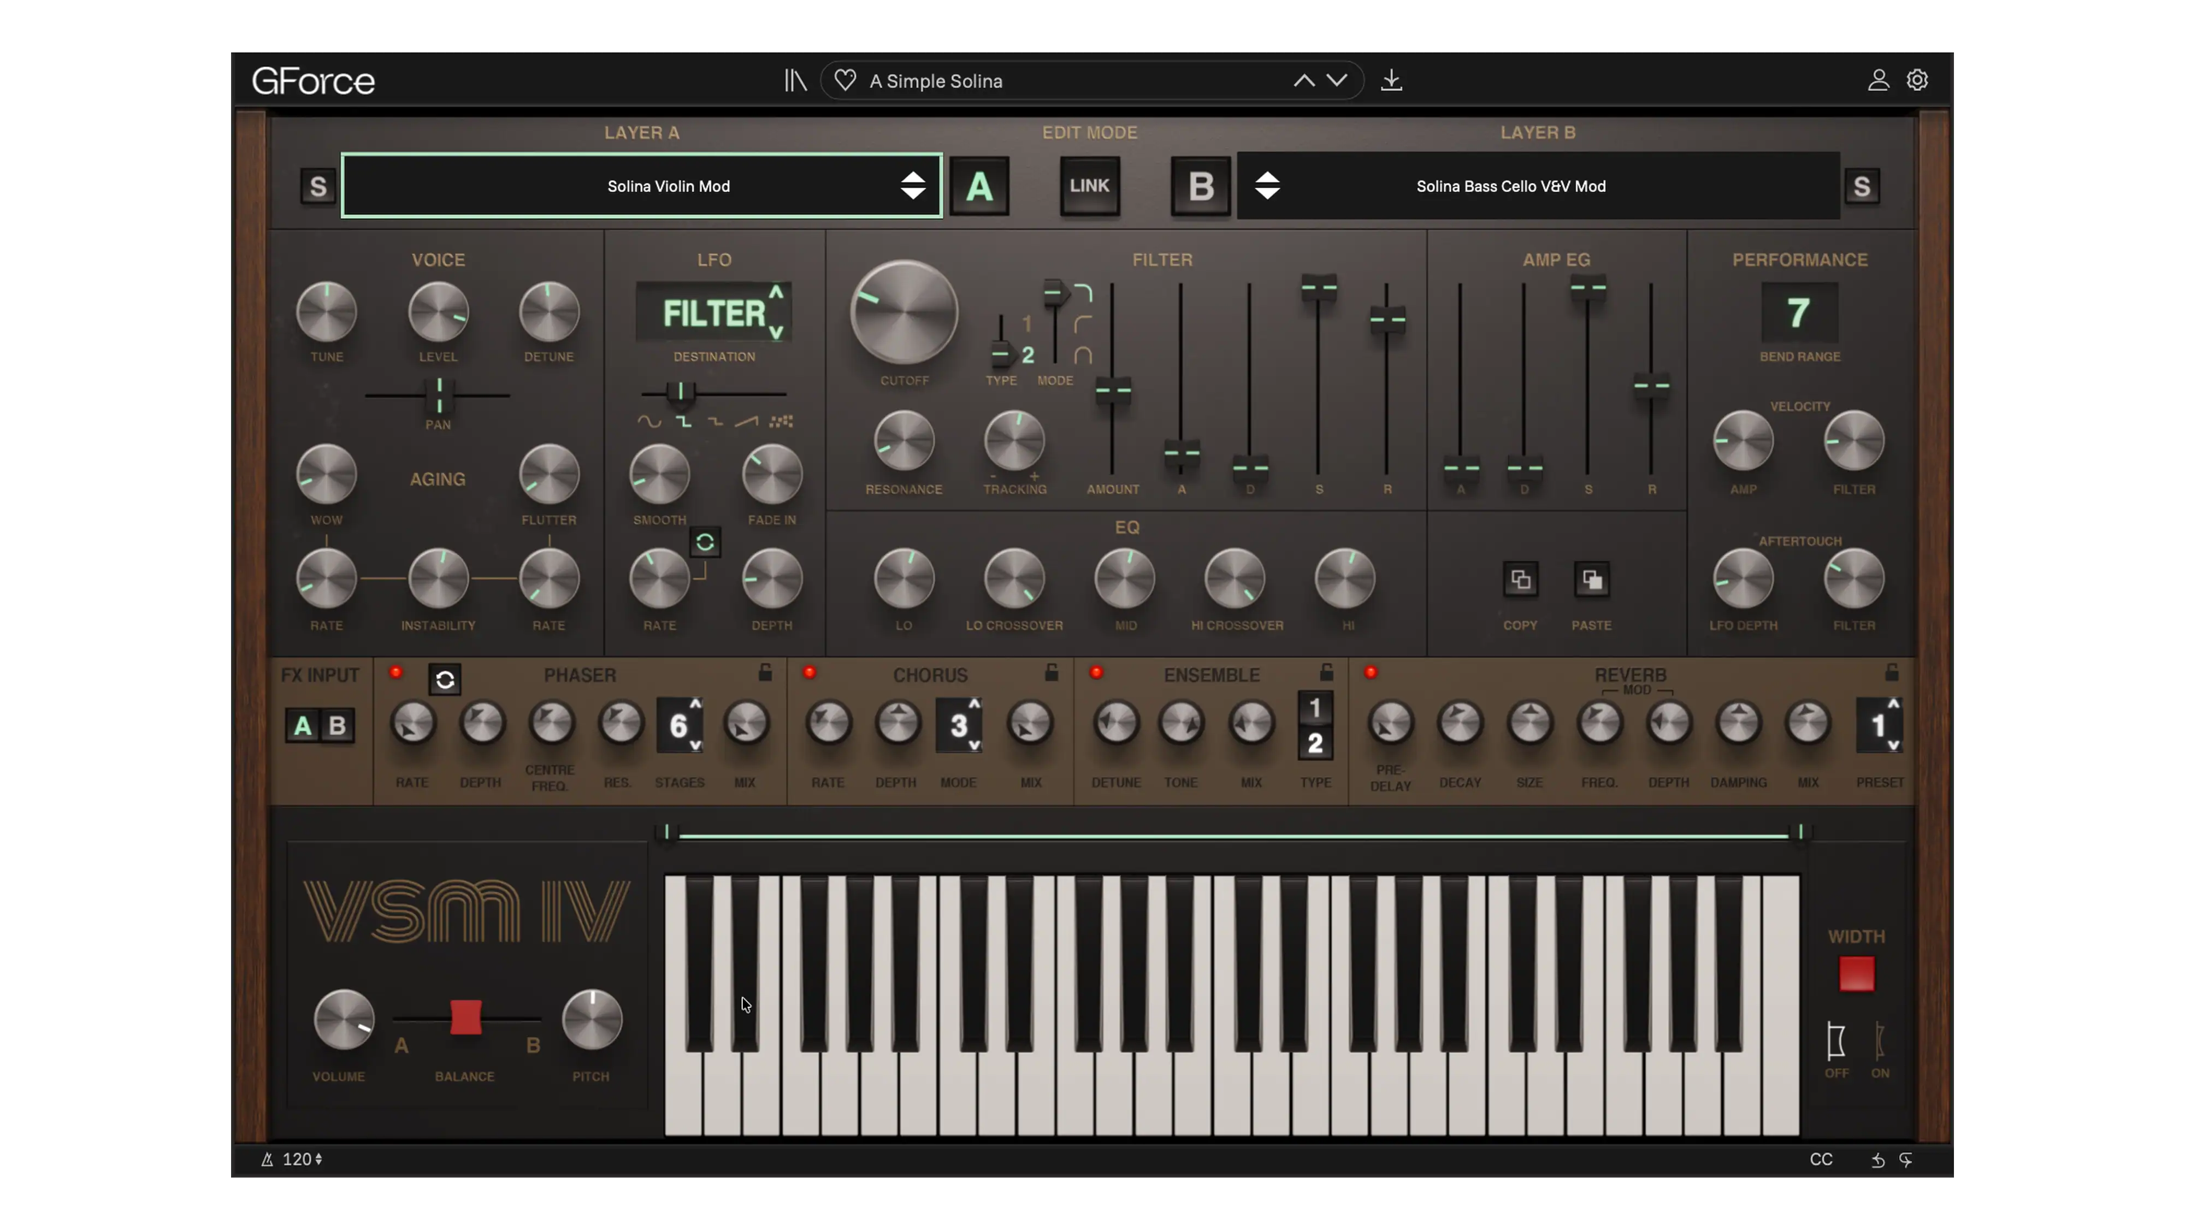Viewport: 2185px width, 1230px height.
Task: Toggle the Ensemble power LED
Action: [1096, 673]
